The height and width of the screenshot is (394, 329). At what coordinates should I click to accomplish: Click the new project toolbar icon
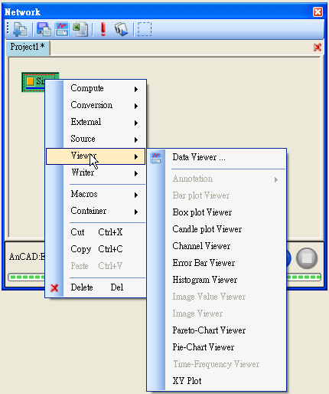click(20, 29)
